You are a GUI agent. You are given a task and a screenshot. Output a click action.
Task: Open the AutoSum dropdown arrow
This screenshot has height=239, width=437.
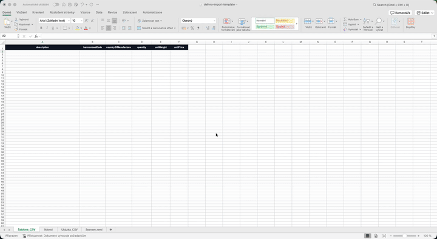(361, 19)
